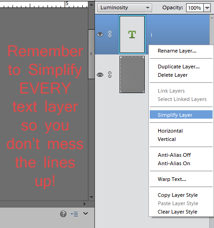Open Warp Text... option

(172, 179)
